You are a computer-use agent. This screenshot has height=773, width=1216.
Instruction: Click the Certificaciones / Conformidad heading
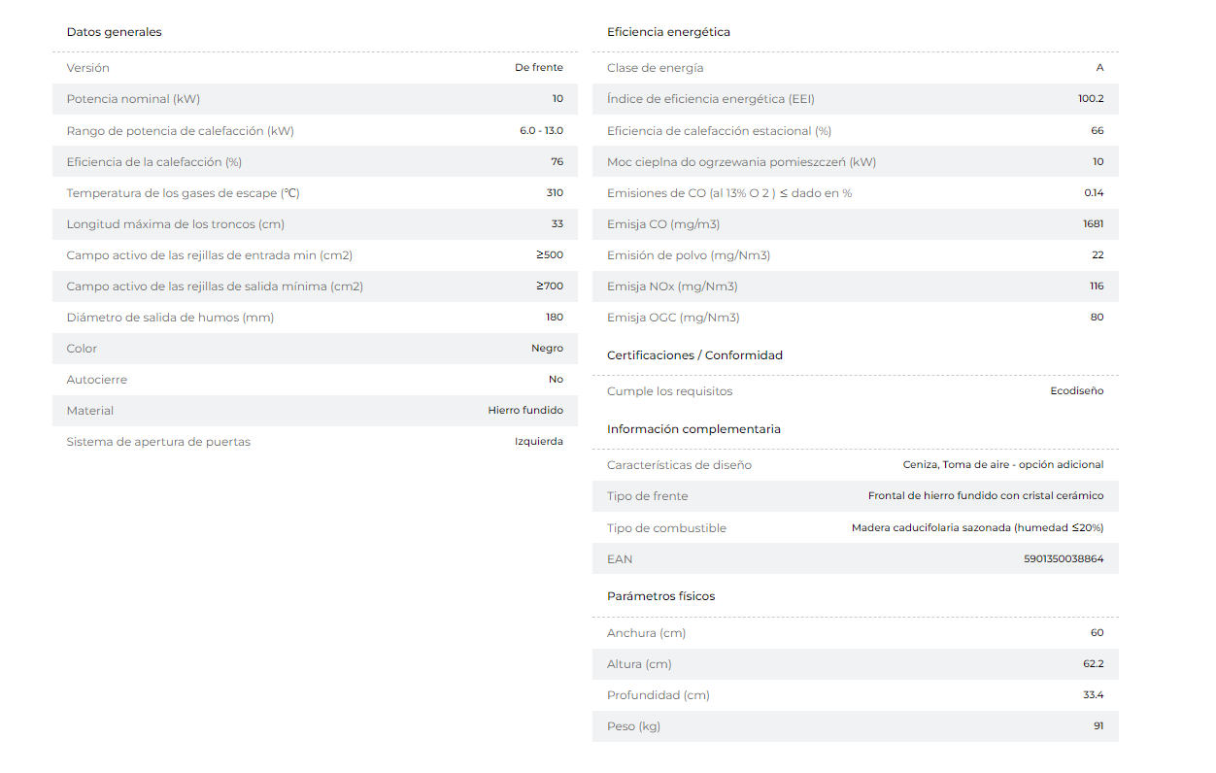[x=694, y=355]
